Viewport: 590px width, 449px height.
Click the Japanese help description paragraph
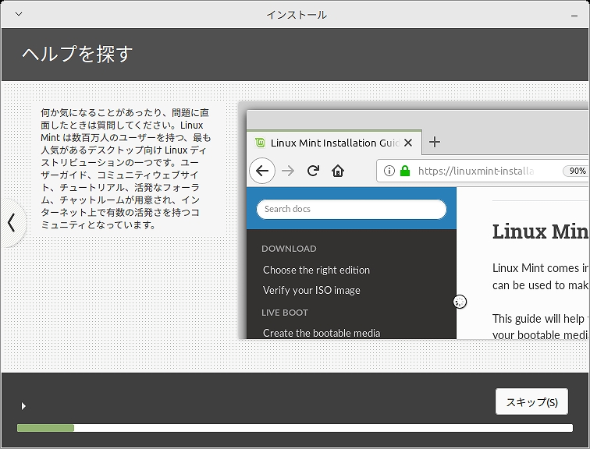[126, 168]
